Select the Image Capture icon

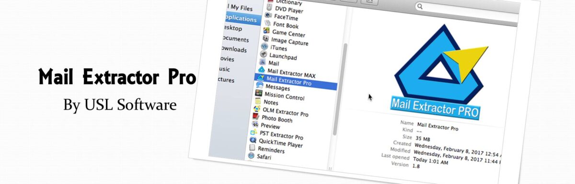265,39
